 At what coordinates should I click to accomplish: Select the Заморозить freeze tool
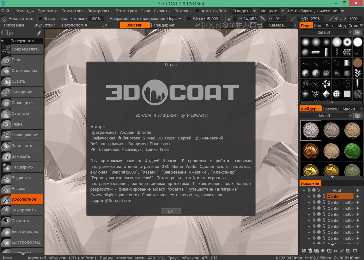(x=22, y=210)
